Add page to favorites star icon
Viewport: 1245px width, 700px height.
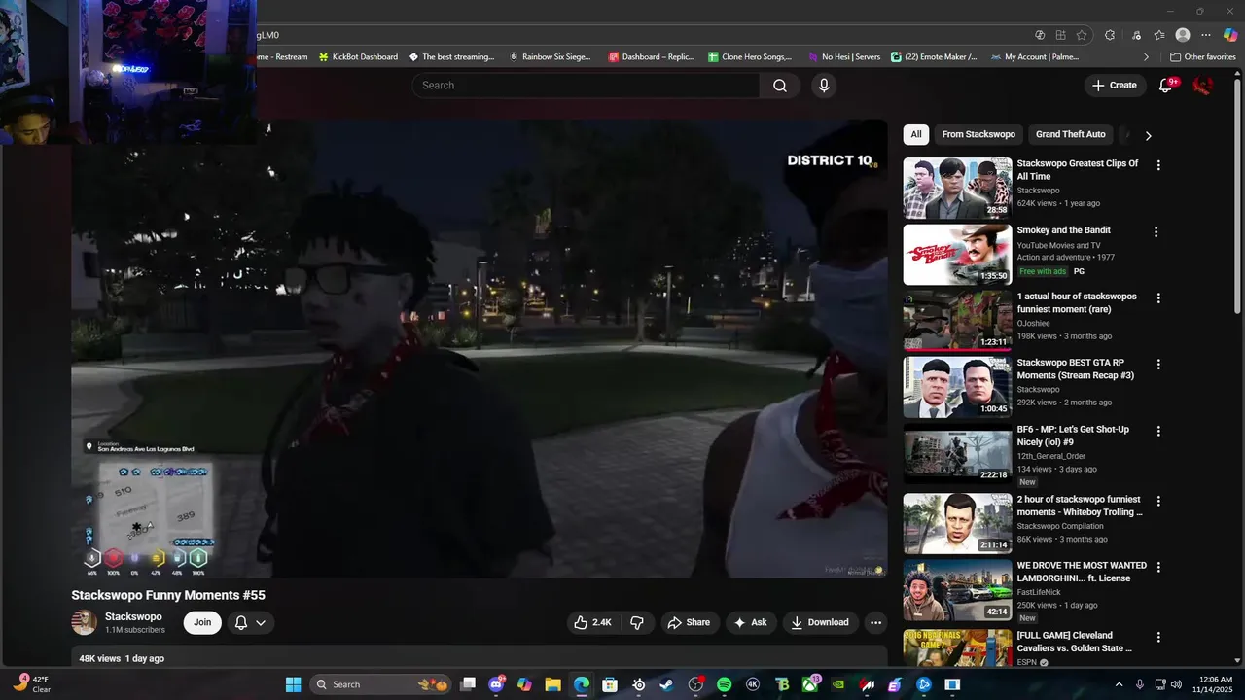pyautogui.click(x=1082, y=35)
